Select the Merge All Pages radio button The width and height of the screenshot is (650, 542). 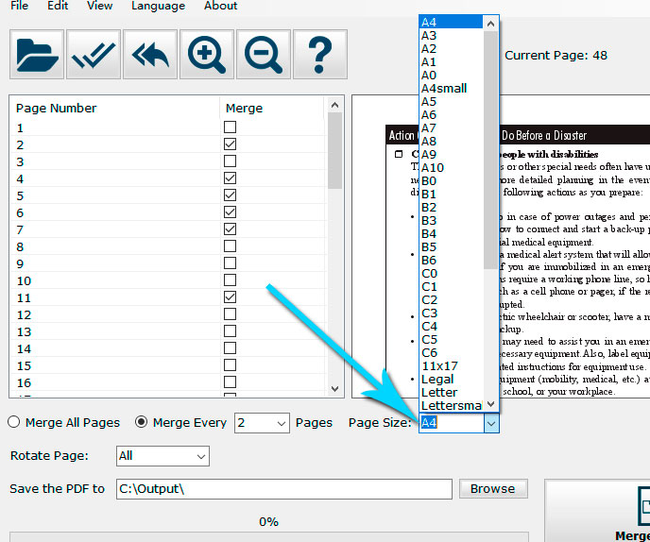pyautogui.click(x=13, y=422)
